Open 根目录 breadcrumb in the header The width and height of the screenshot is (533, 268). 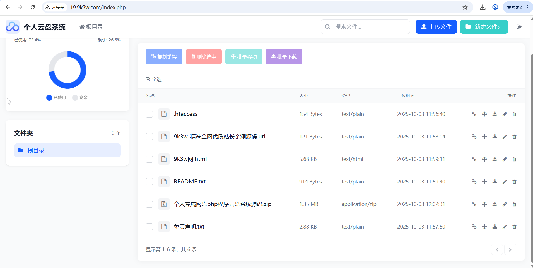click(91, 27)
